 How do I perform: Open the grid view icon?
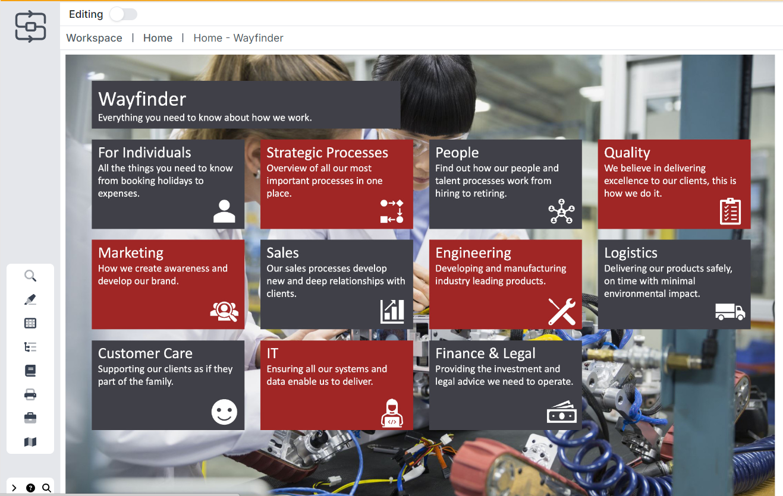tap(30, 323)
